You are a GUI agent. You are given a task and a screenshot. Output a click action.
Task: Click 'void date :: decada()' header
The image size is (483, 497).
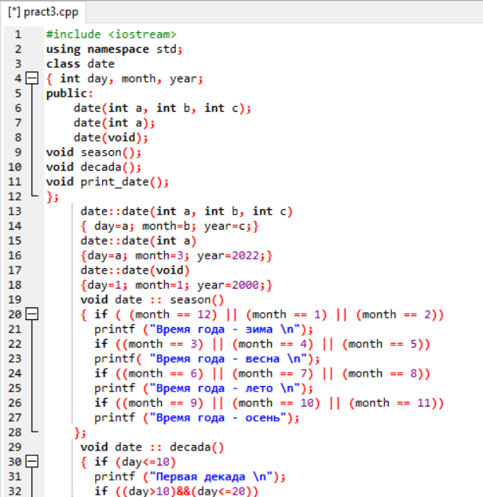click(x=152, y=447)
